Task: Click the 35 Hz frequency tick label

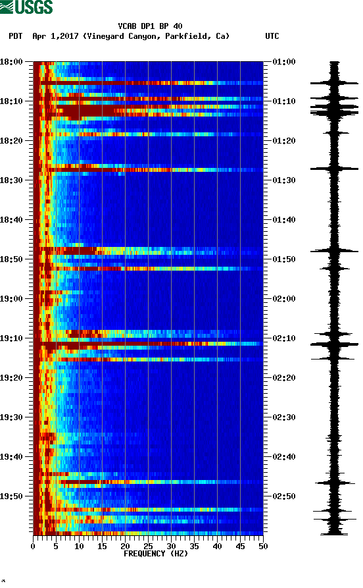Action: point(194,547)
